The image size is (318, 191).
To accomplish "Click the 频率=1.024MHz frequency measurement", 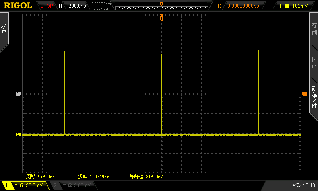I will click(x=93, y=177).
